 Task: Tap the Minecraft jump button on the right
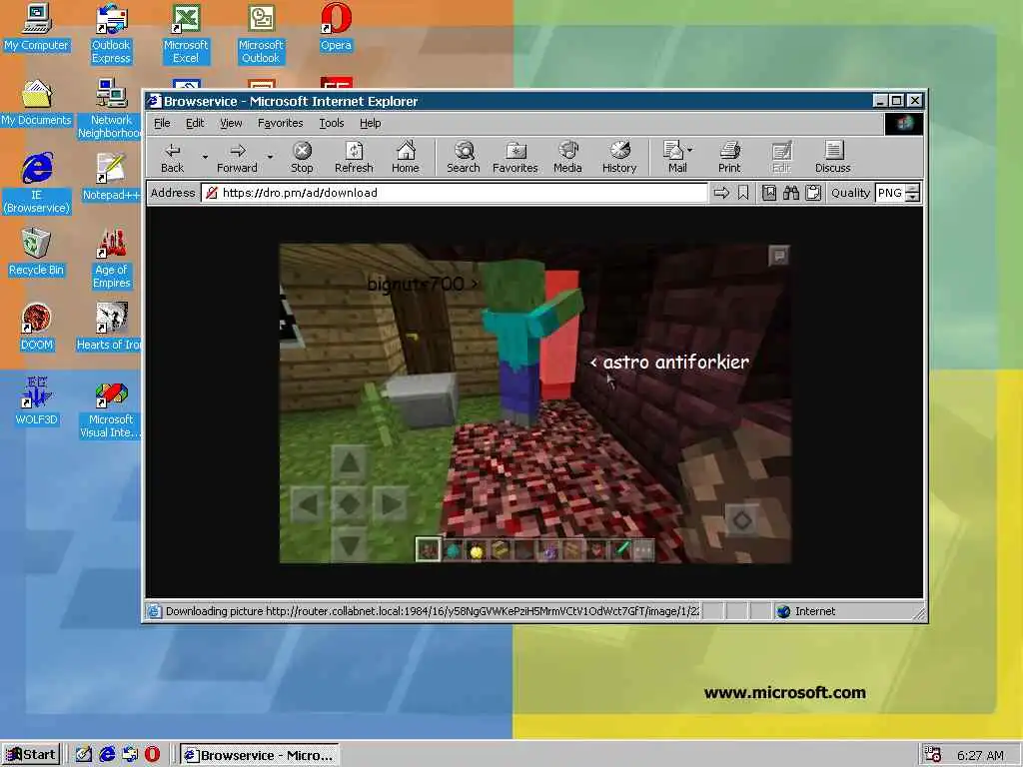[x=742, y=519]
